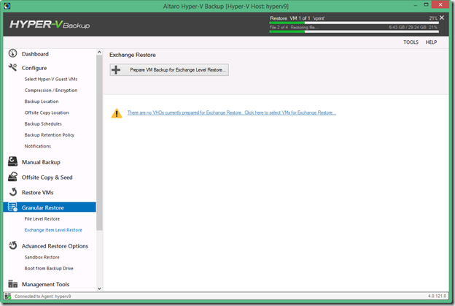Click the Granular Restore list icon
This screenshot has height=306, width=455.
tap(12, 207)
